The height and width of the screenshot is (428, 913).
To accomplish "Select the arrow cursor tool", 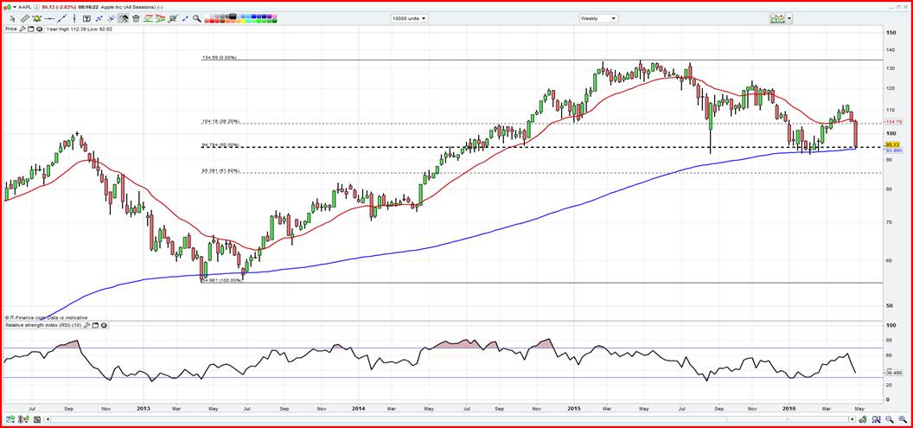I will pos(12,17).
